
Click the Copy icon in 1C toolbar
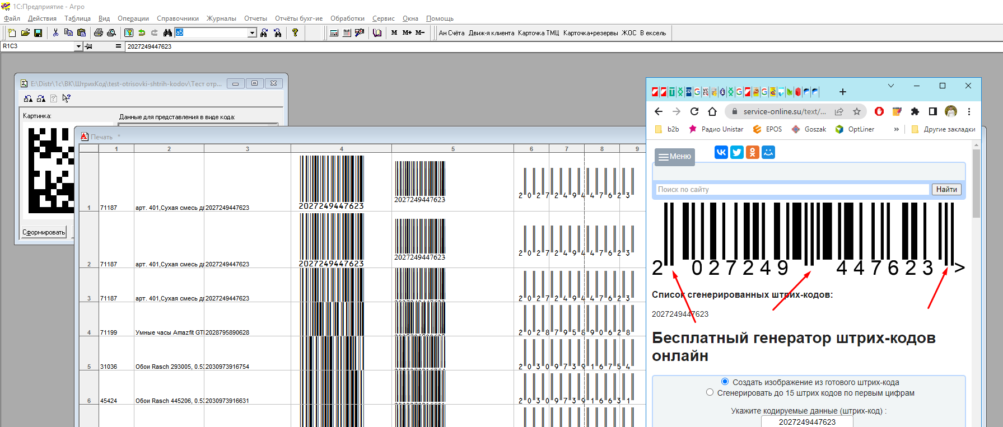coord(68,33)
